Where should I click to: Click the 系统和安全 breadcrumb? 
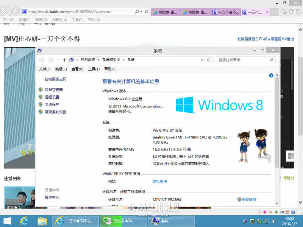click(x=111, y=60)
